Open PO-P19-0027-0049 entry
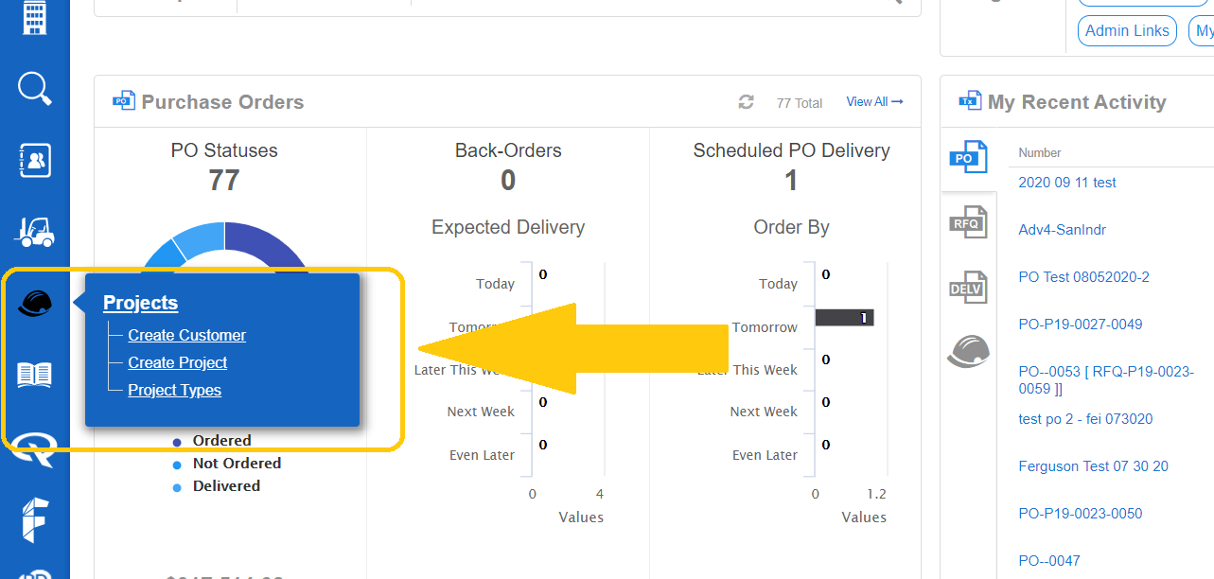 coord(1081,325)
